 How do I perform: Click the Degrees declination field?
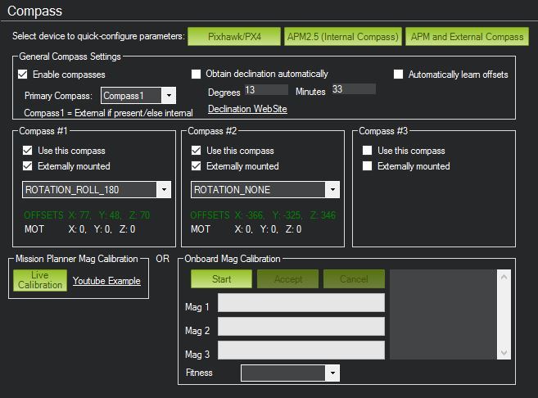[266, 89]
